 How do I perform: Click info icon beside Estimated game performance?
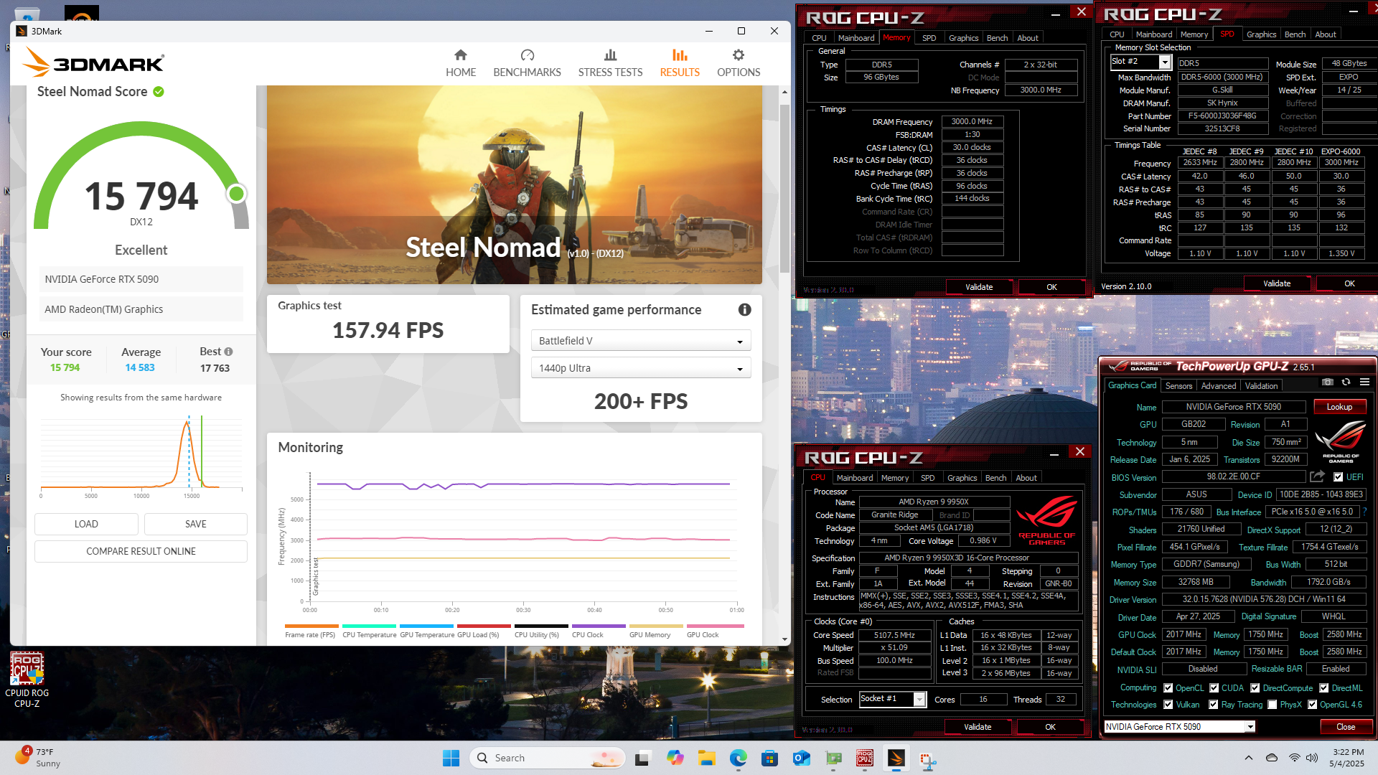tap(745, 309)
